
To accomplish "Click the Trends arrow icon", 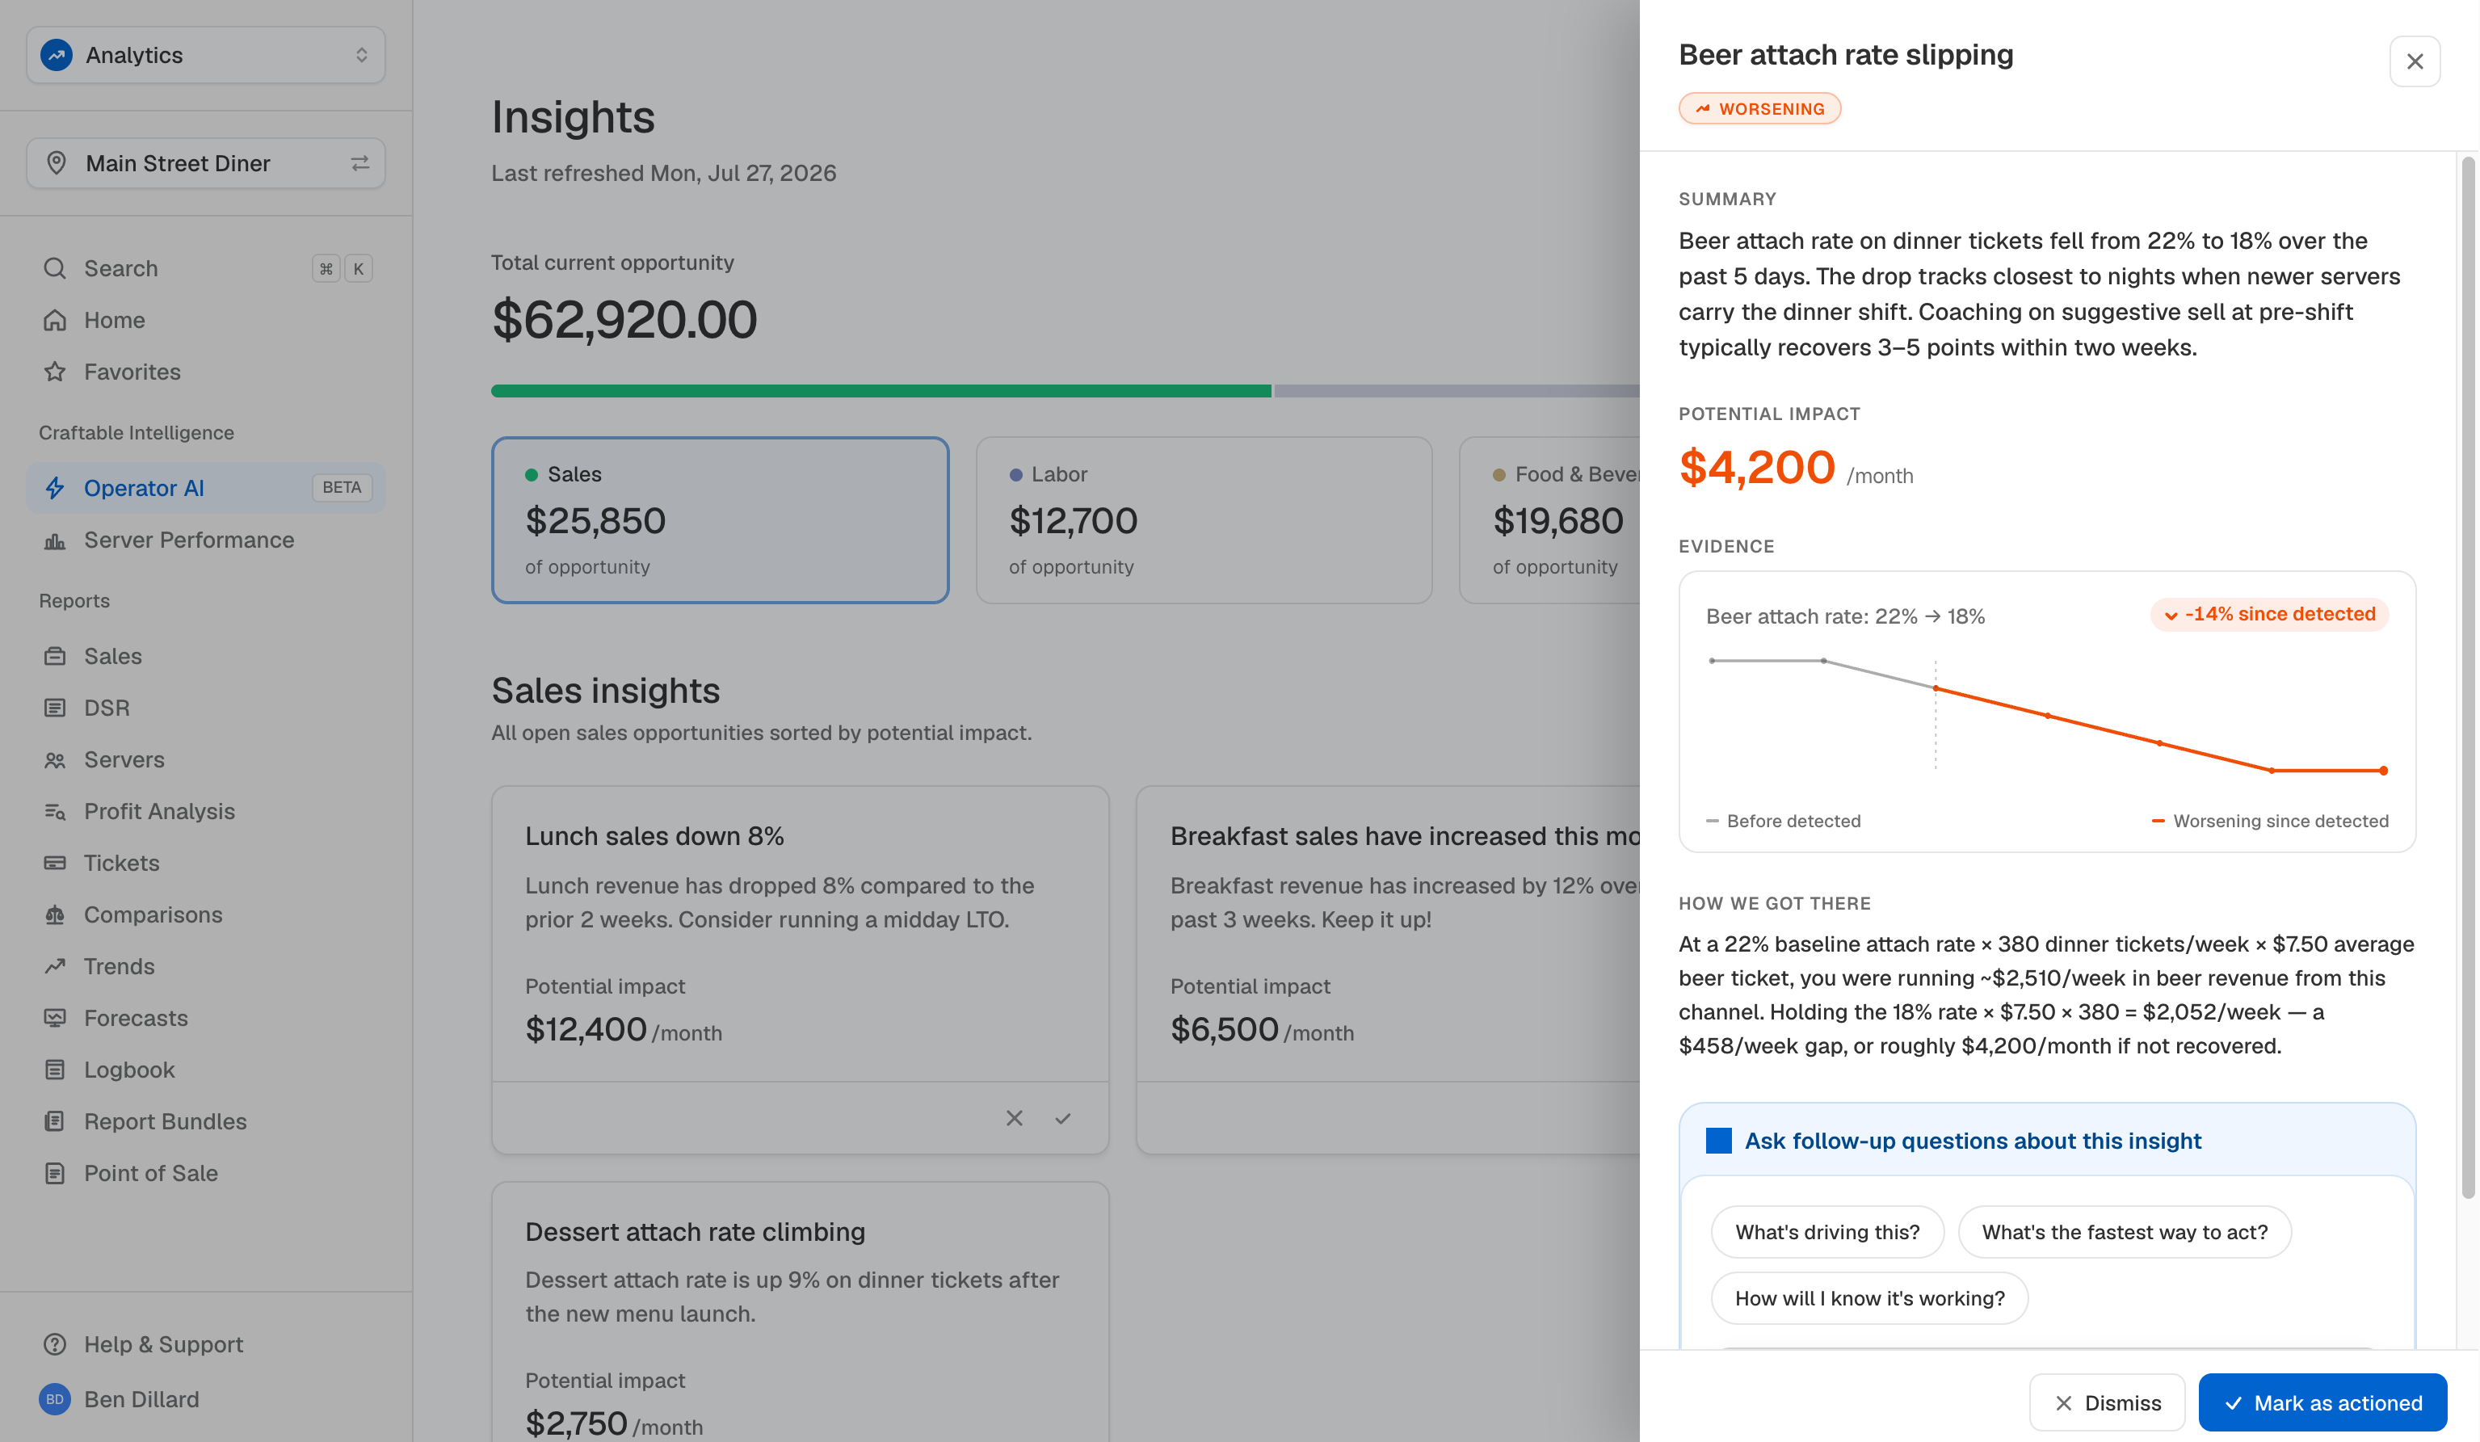I will click(x=55, y=966).
